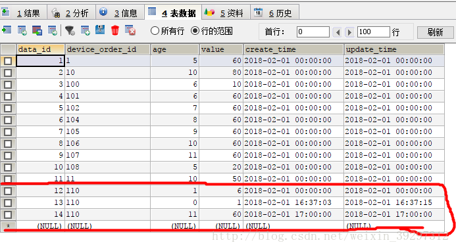This screenshot has height=249, width=456.
Task: Click the age cell 0 in row 13
Action: (175, 202)
